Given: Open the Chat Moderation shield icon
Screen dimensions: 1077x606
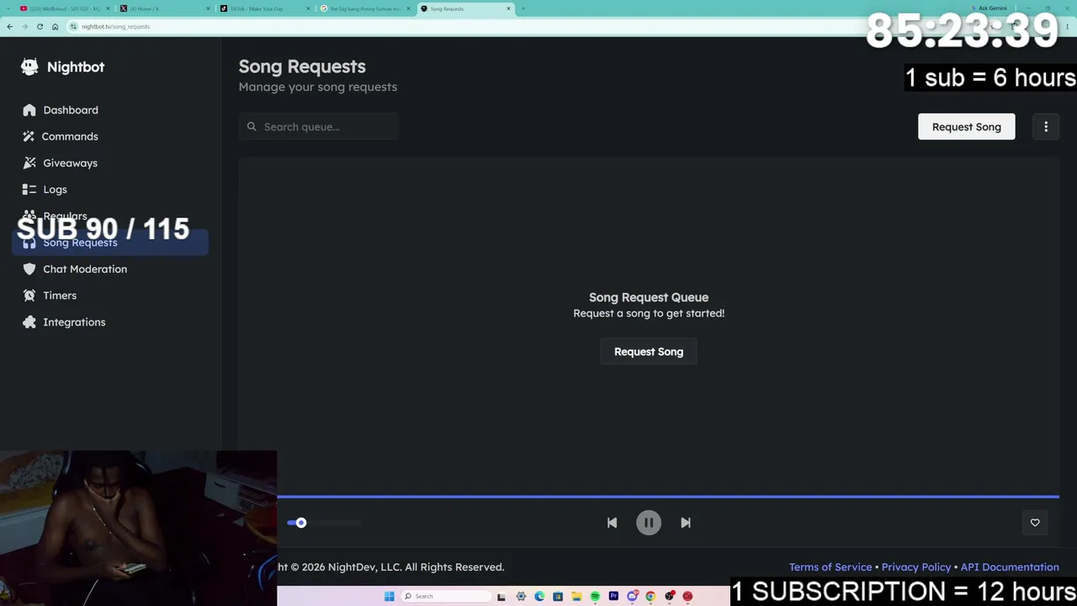Looking at the screenshot, I should [29, 269].
